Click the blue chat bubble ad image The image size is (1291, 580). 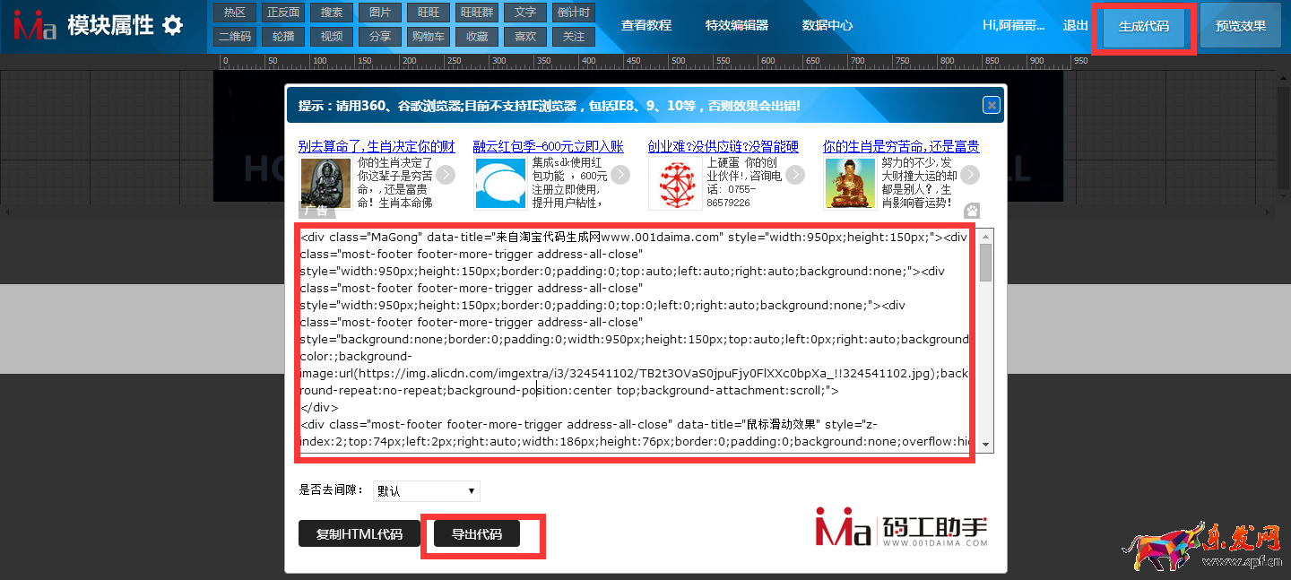pos(500,184)
